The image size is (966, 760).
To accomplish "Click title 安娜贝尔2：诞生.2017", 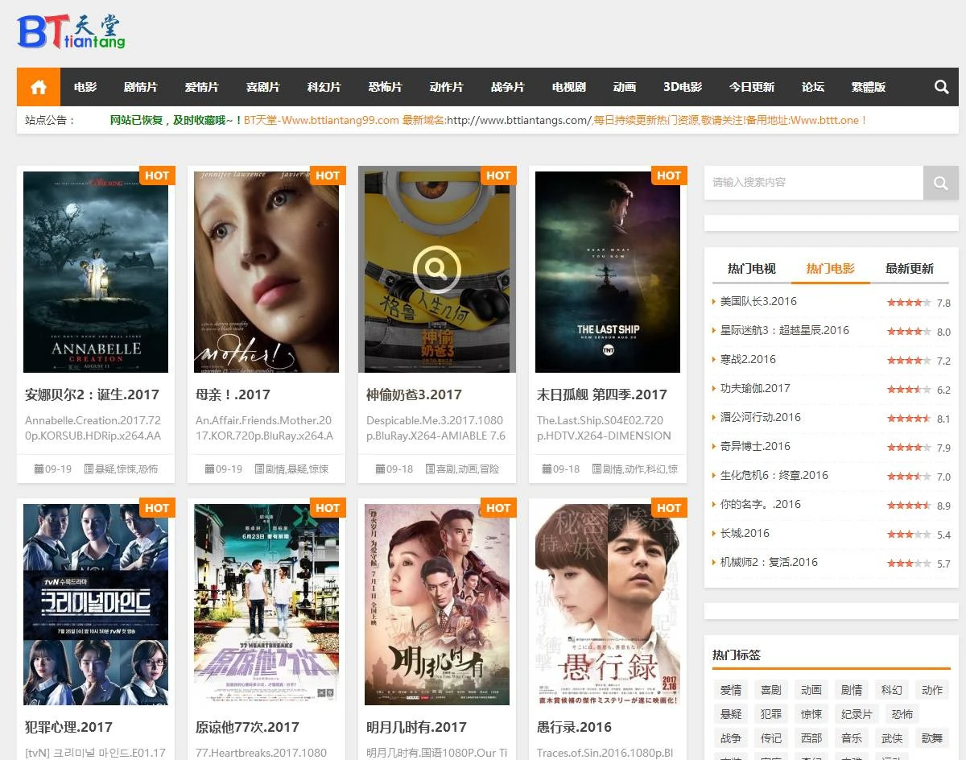I will (x=93, y=394).
